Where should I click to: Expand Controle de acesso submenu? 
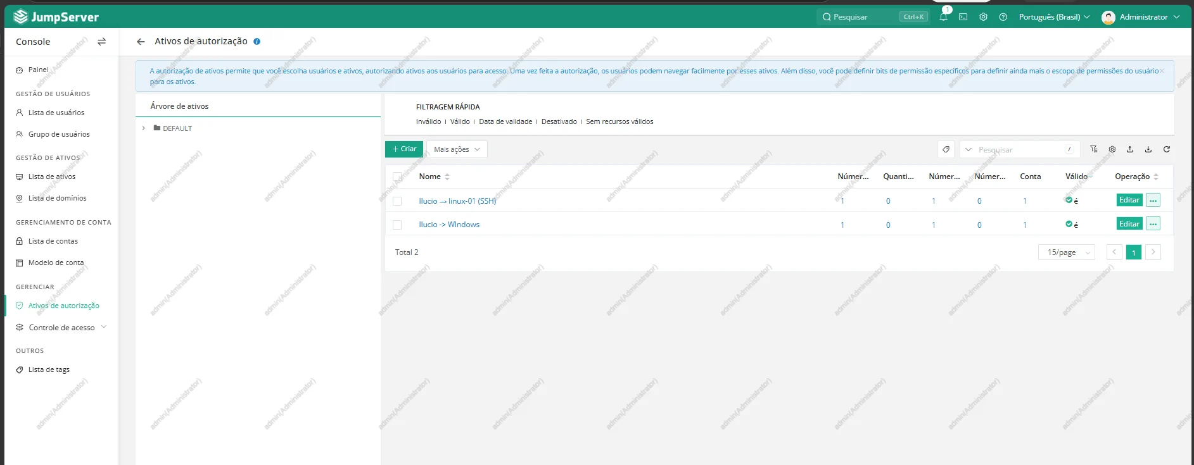click(61, 328)
